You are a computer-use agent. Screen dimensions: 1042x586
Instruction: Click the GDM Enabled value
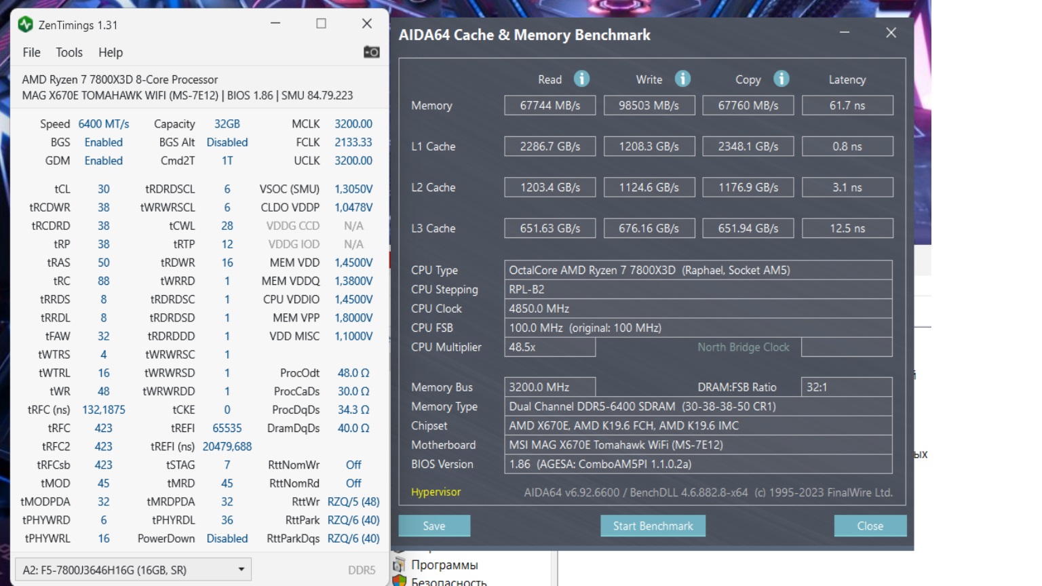click(104, 160)
